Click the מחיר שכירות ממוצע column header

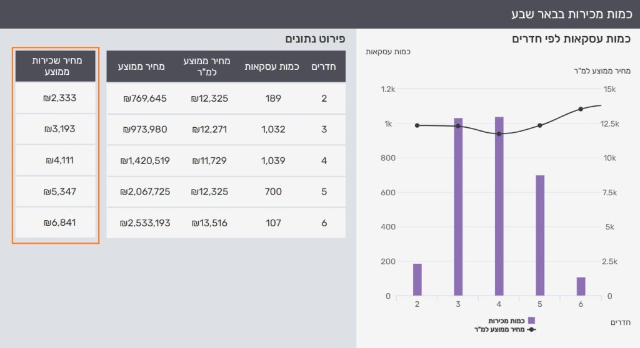pyautogui.click(x=56, y=66)
